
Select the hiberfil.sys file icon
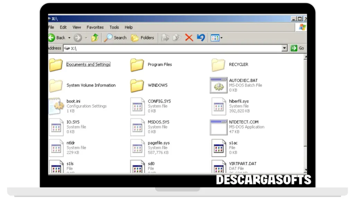219,106
